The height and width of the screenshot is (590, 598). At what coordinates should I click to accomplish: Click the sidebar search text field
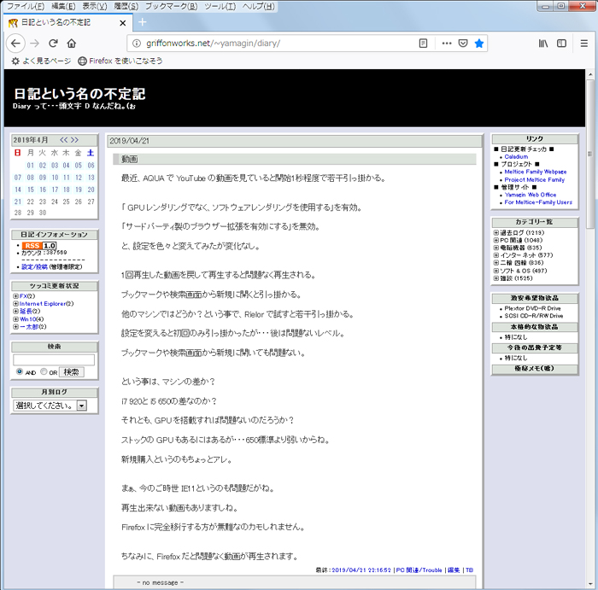54,359
